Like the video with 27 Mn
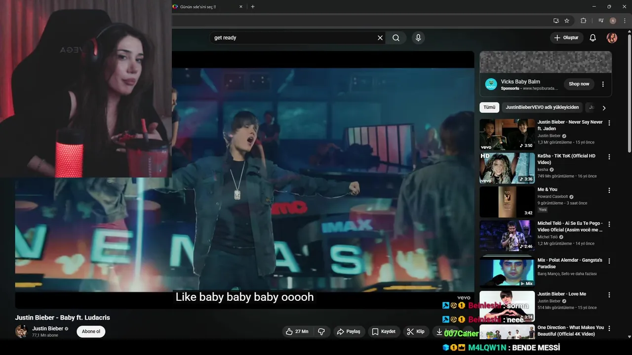632x355 pixels. [x=298, y=331]
